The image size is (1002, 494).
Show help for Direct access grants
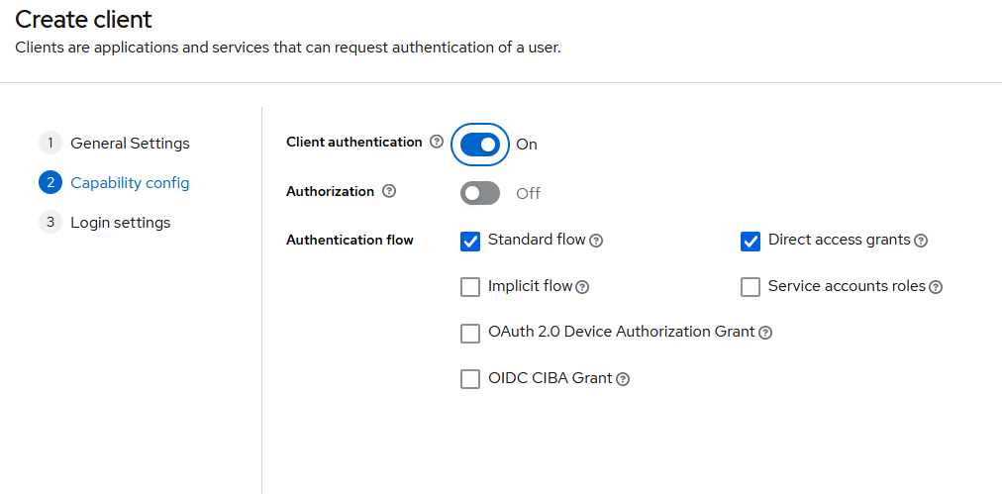point(921,241)
